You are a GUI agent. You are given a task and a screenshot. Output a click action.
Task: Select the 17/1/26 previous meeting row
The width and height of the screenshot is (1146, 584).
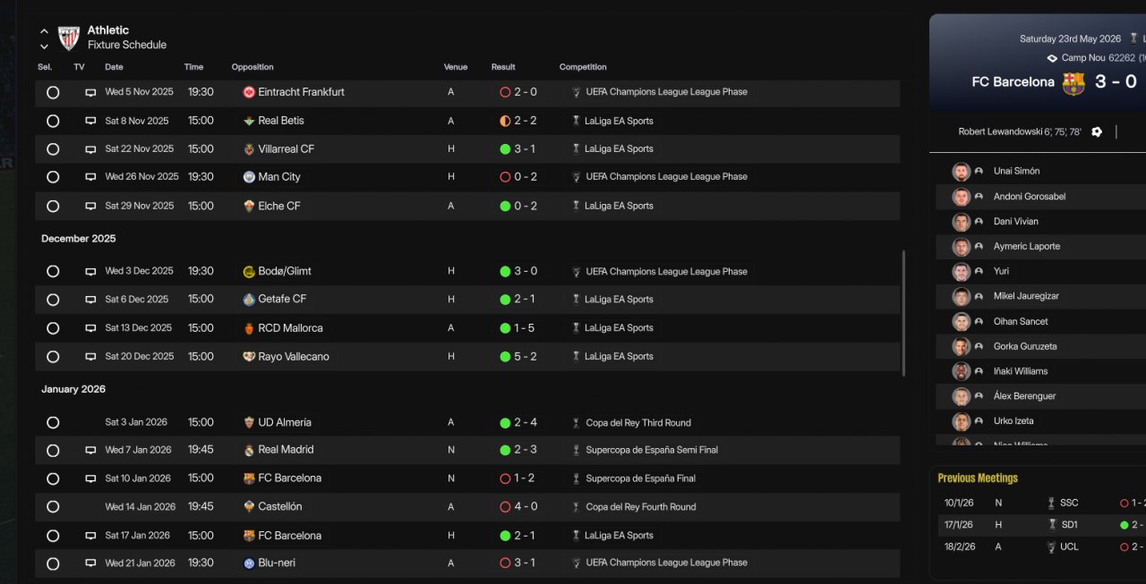coord(1039,525)
